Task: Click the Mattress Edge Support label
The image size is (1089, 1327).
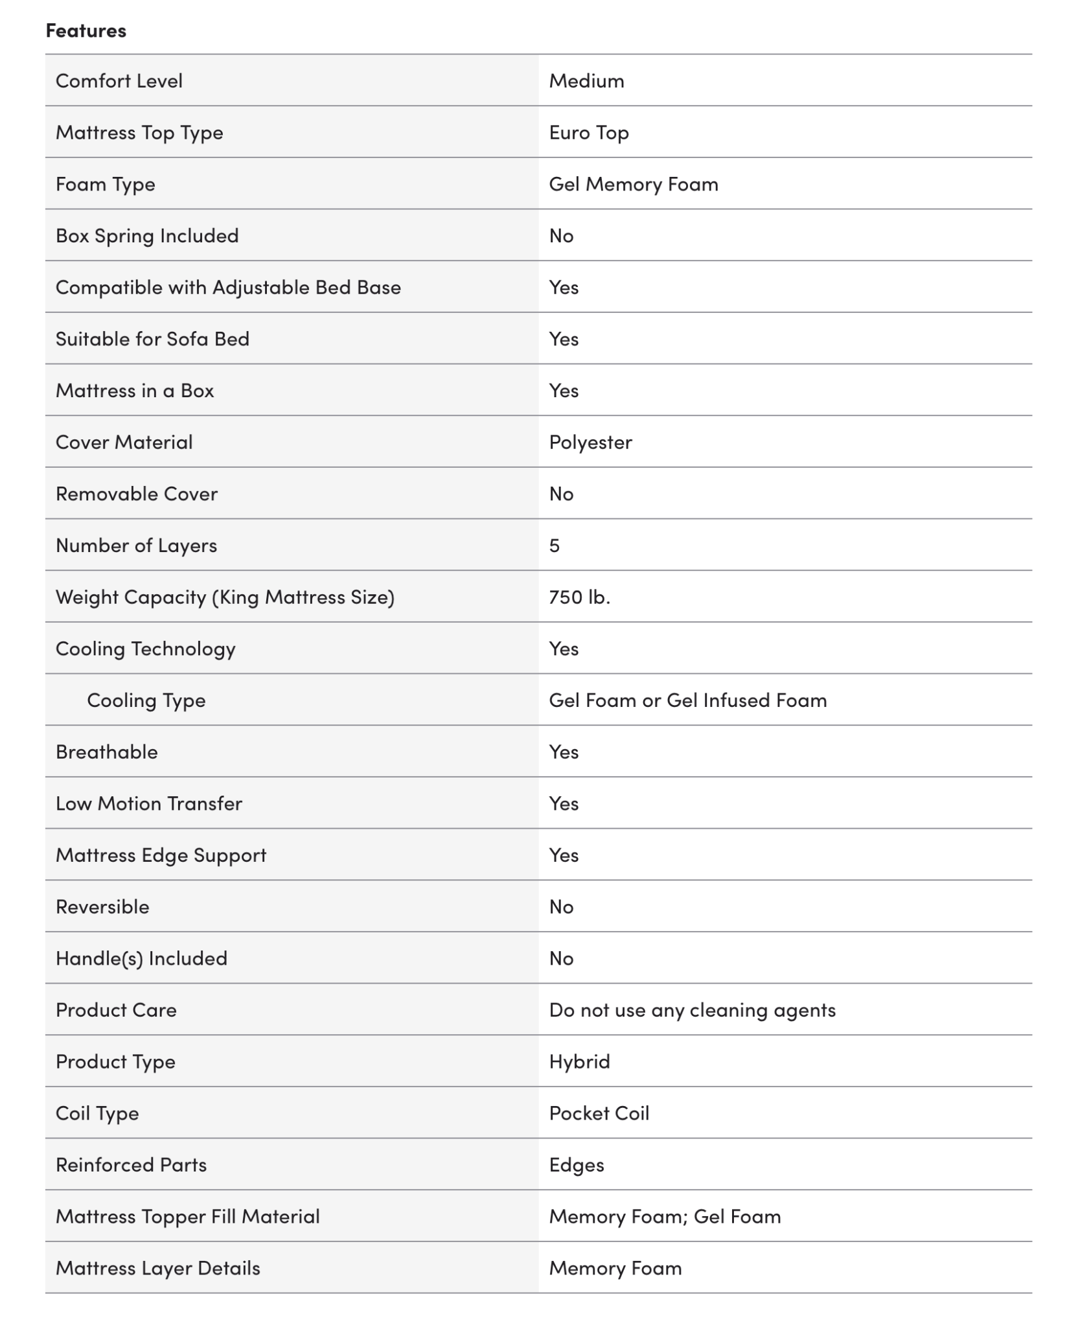Action: click(161, 855)
